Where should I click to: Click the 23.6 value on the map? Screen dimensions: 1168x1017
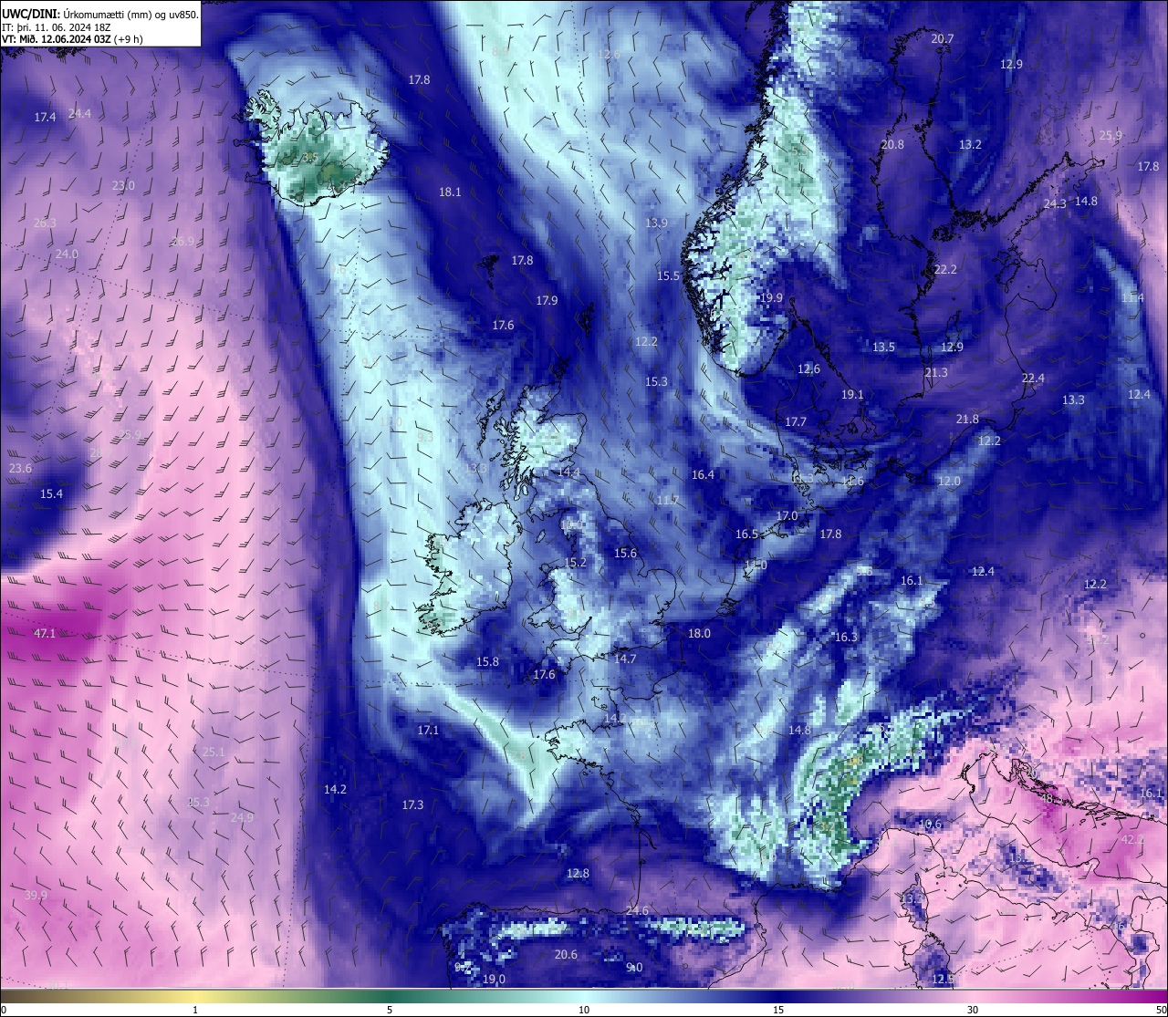pyautogui.click(x=20, y=468)
